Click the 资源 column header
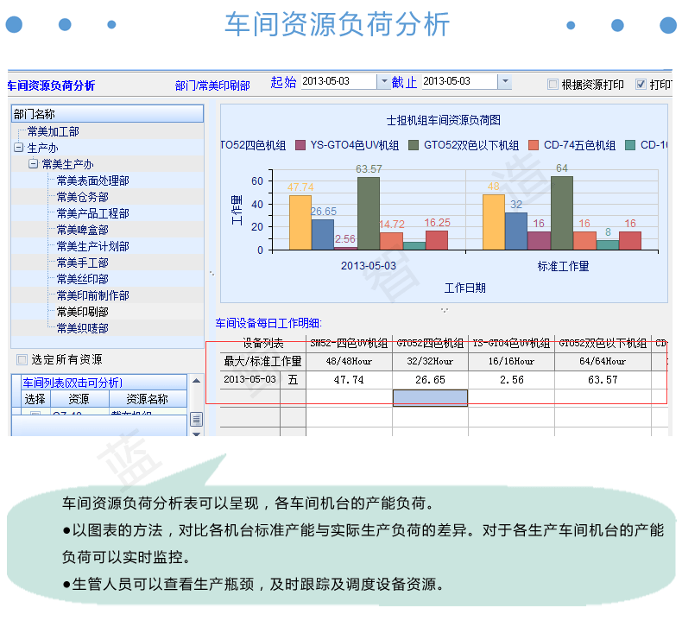The height and width of the screenshot is (627, 682). coord(79,398)
